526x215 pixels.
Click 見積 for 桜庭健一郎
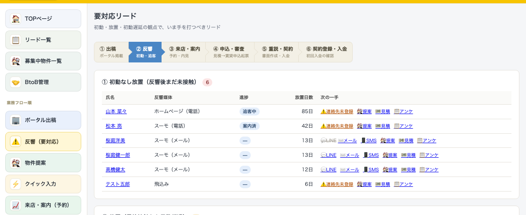pyautogui.click(x=408, y=155)
